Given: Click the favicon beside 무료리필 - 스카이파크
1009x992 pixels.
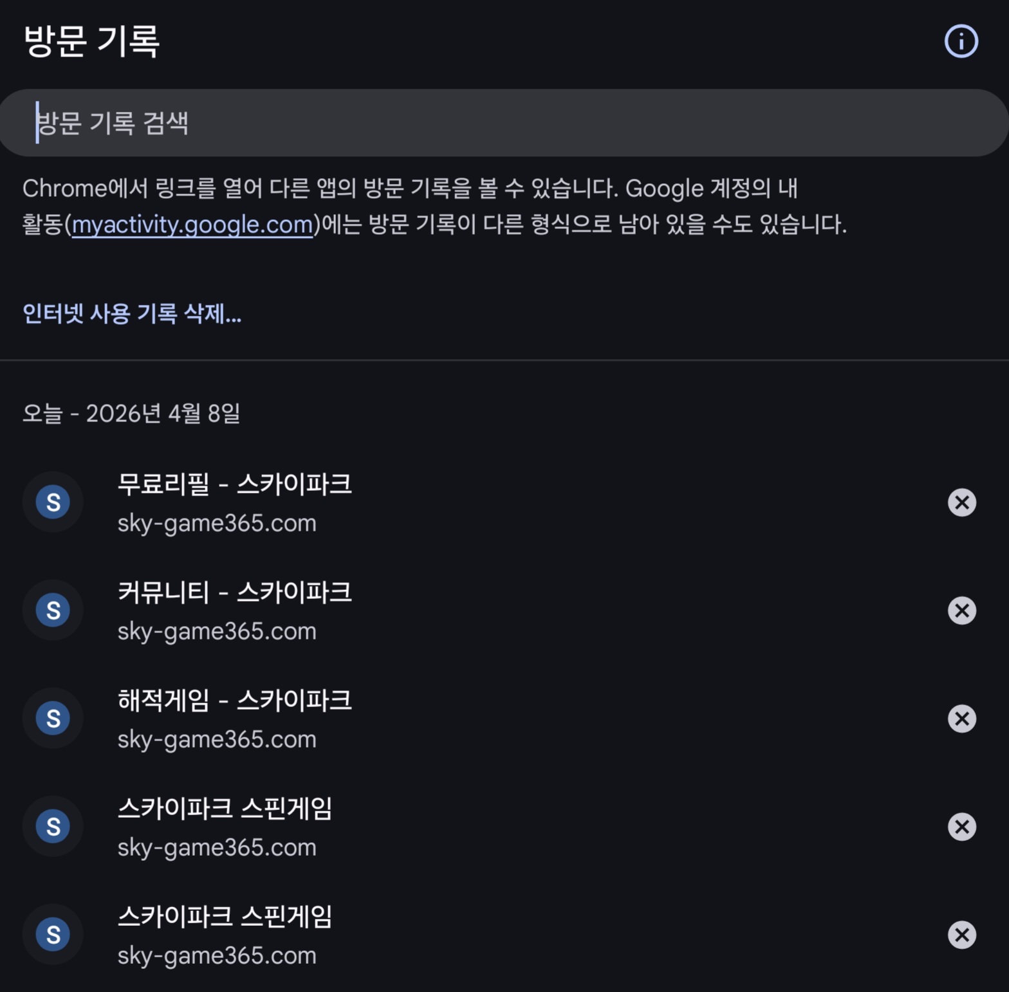Looking at the screenshot, I should [53, 502].
